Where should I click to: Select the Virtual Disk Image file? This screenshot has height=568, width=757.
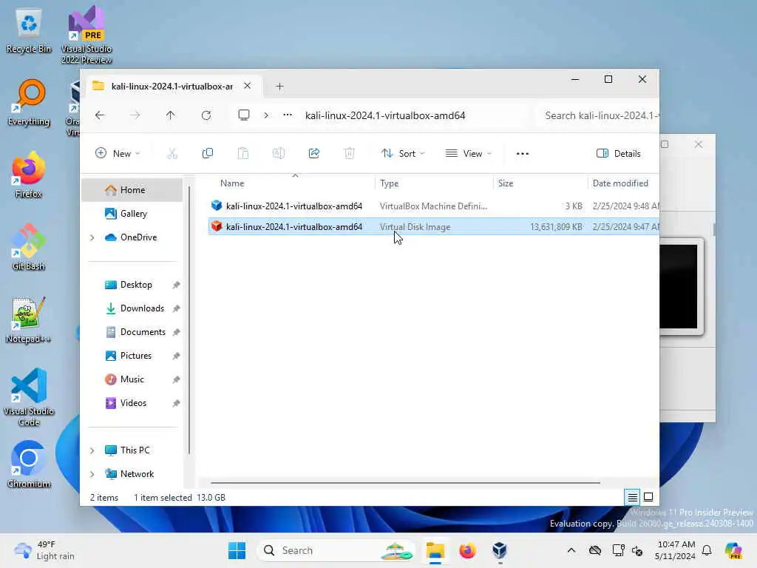tap(433, 226)
